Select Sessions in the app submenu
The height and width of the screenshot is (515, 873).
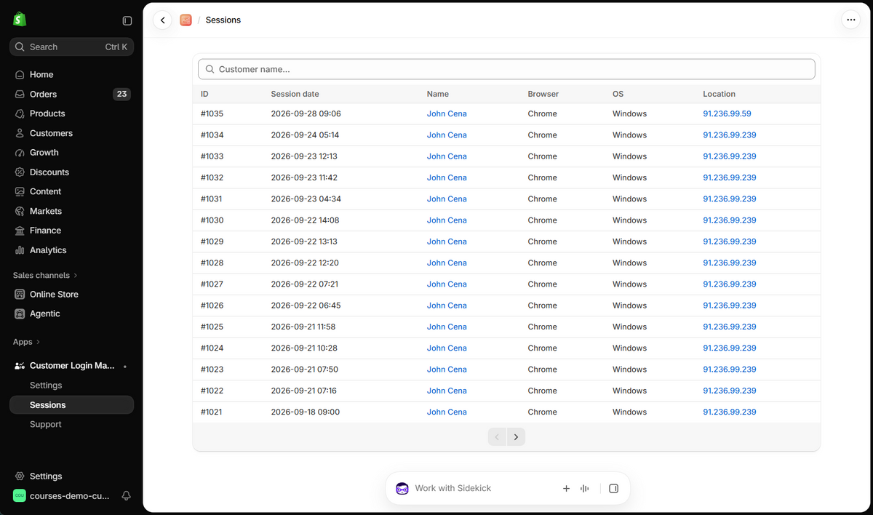[71, 405]
